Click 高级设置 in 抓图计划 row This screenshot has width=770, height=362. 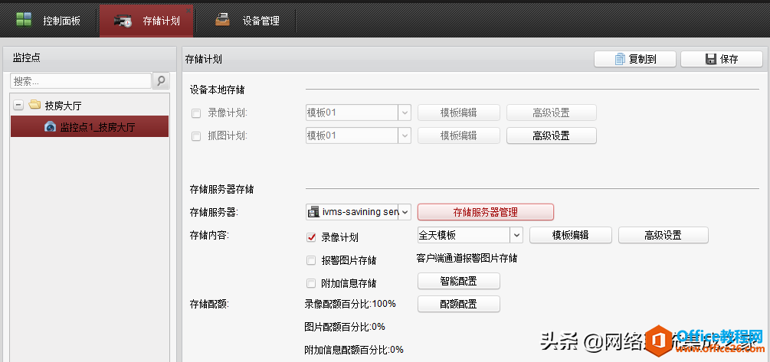click(x=552, y=135)
